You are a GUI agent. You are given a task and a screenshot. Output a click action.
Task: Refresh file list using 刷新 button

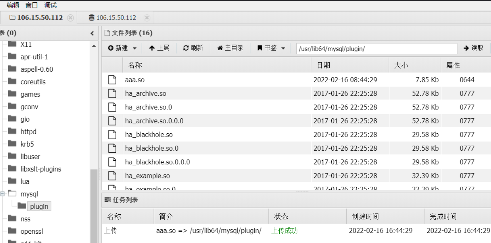193,48
